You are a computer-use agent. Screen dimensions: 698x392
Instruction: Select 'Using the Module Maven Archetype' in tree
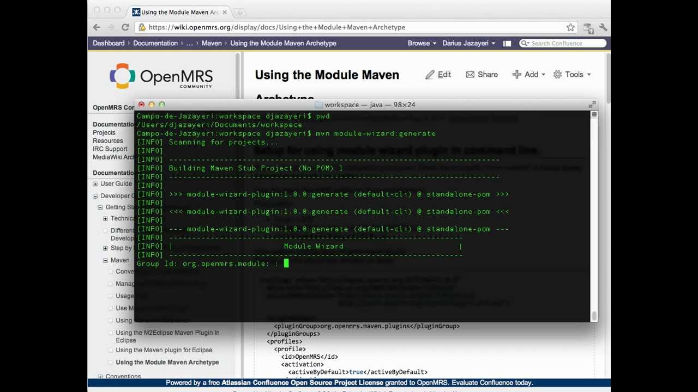[x=167, y=363]
